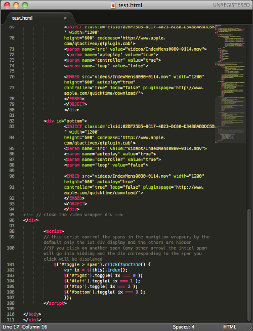The width and height of the screenshot is (253, 331).
Task: Click line number 110 in gutter
Action: point(11,314)
